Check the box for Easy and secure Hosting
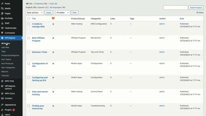The image size is (206, 116). pos(29,92)
